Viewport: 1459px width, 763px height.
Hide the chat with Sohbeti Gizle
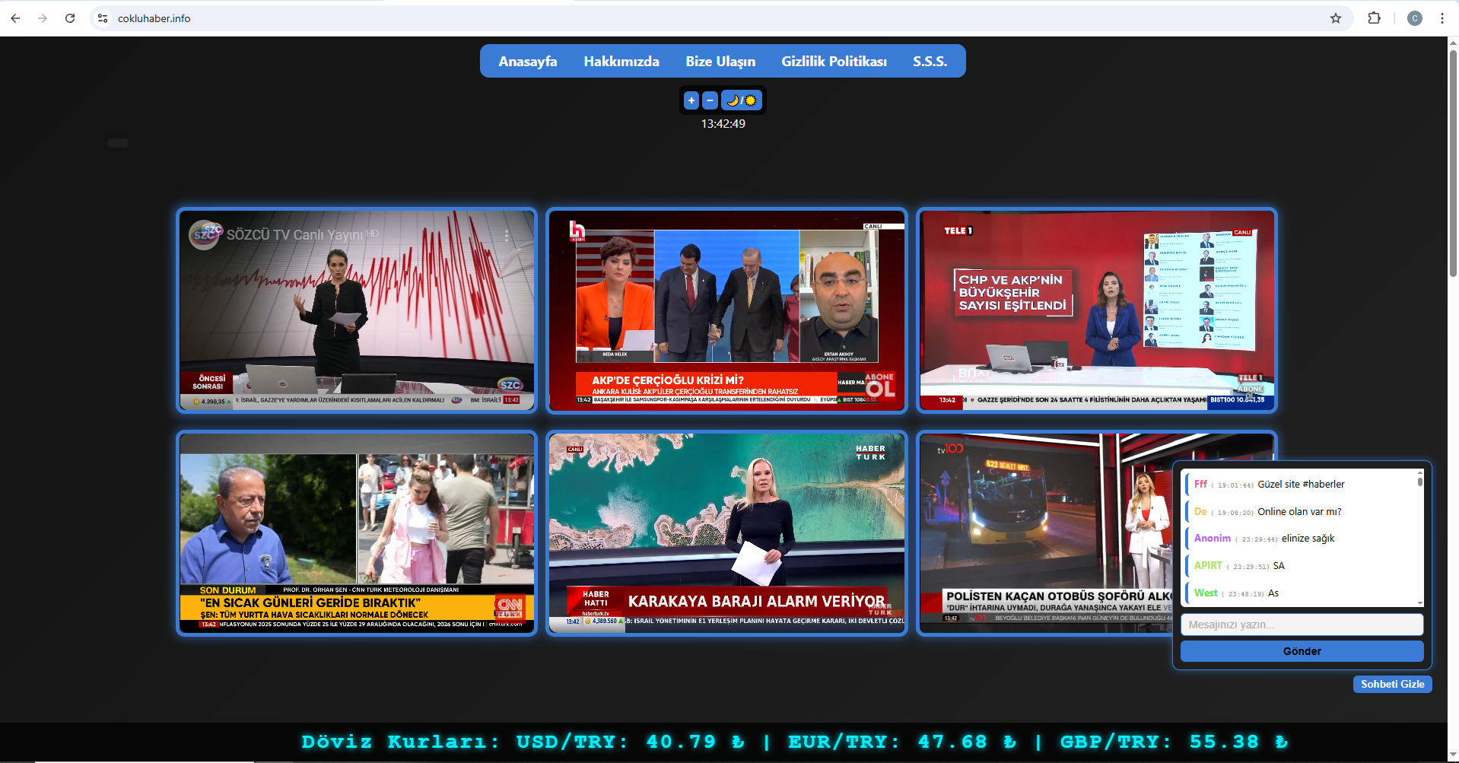[1392, 684]
